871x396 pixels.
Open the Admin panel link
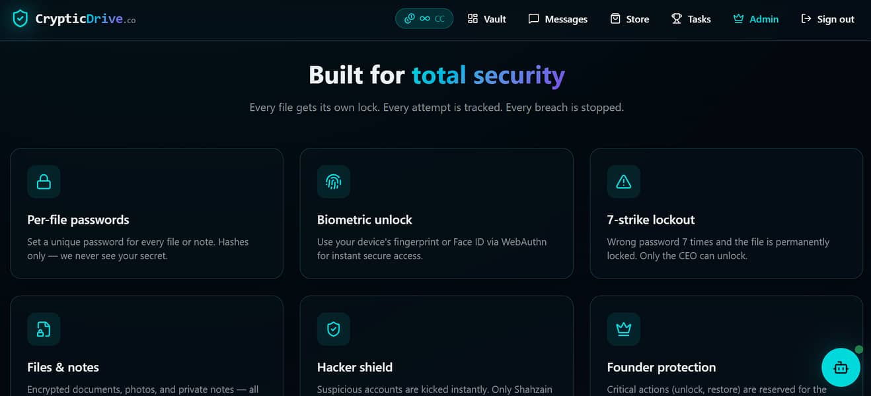[755, 19]
